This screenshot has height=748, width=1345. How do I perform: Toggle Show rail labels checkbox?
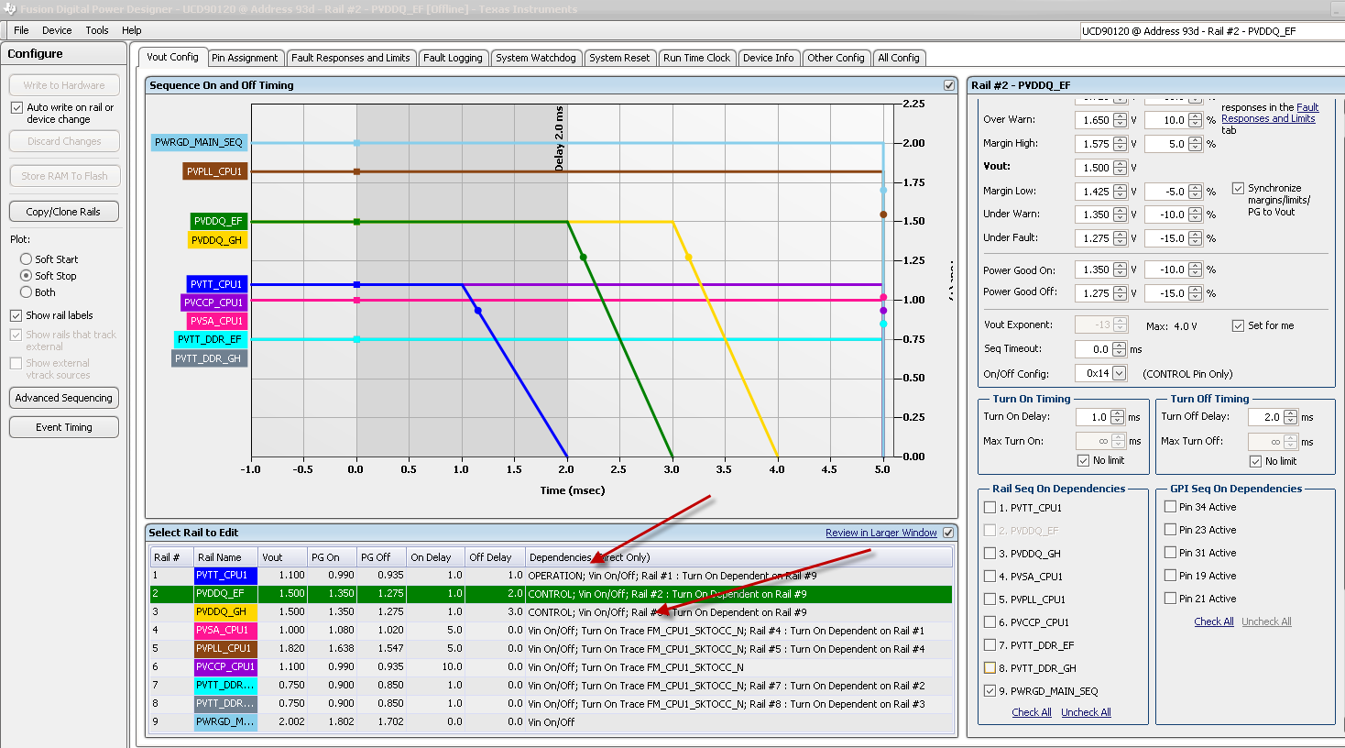(x=16, y=315)
